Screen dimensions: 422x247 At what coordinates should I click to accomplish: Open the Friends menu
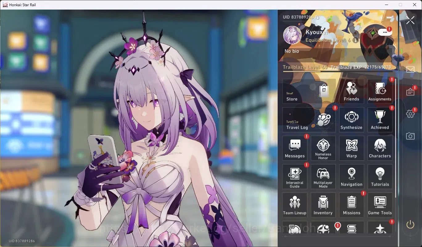[351, 91]
